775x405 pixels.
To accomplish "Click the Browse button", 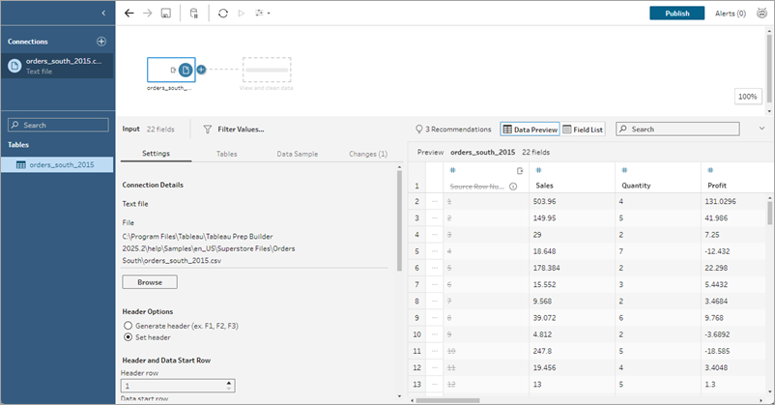I will pyautogui.click(x=150, y=282).
